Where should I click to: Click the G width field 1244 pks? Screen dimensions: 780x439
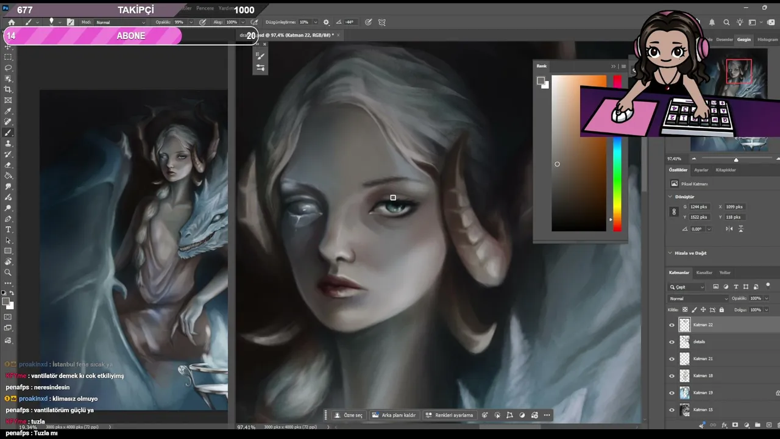pos(700,207)
